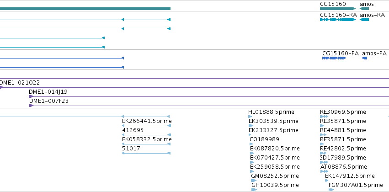389x192 pixels.
Task: Select the AT08876.5prime EST feature
Action: [324, 171]
